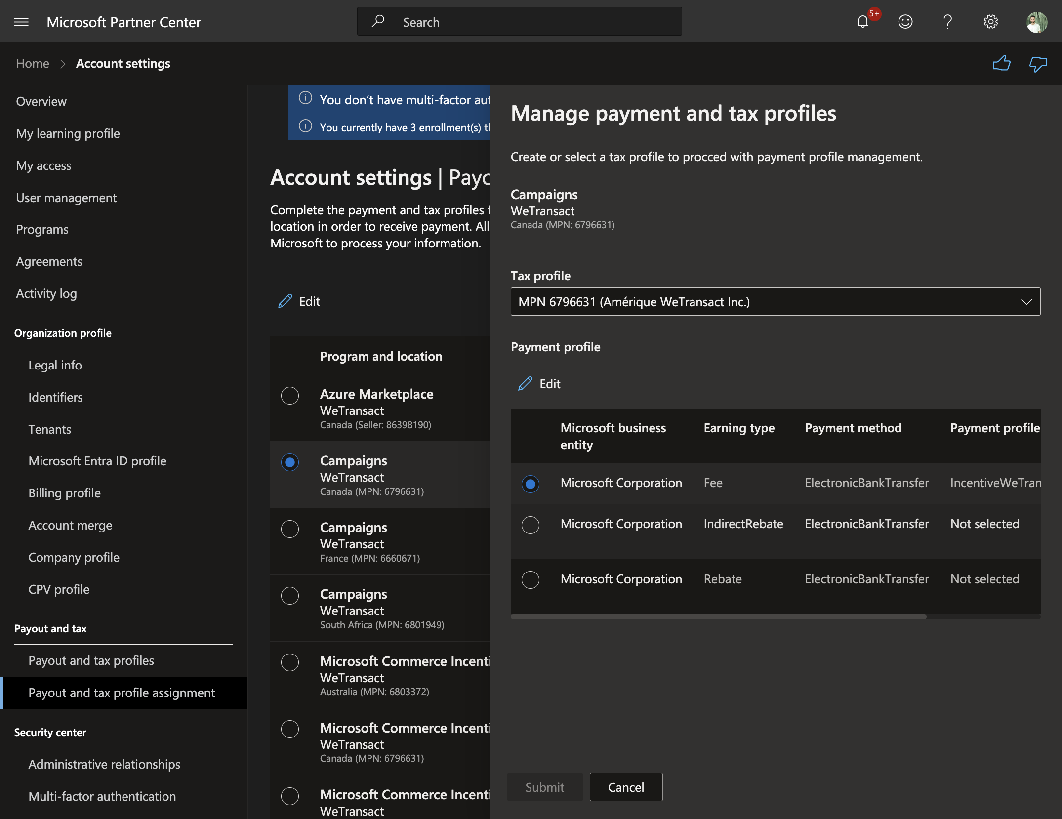Open the notifications bell

[862, 22]
